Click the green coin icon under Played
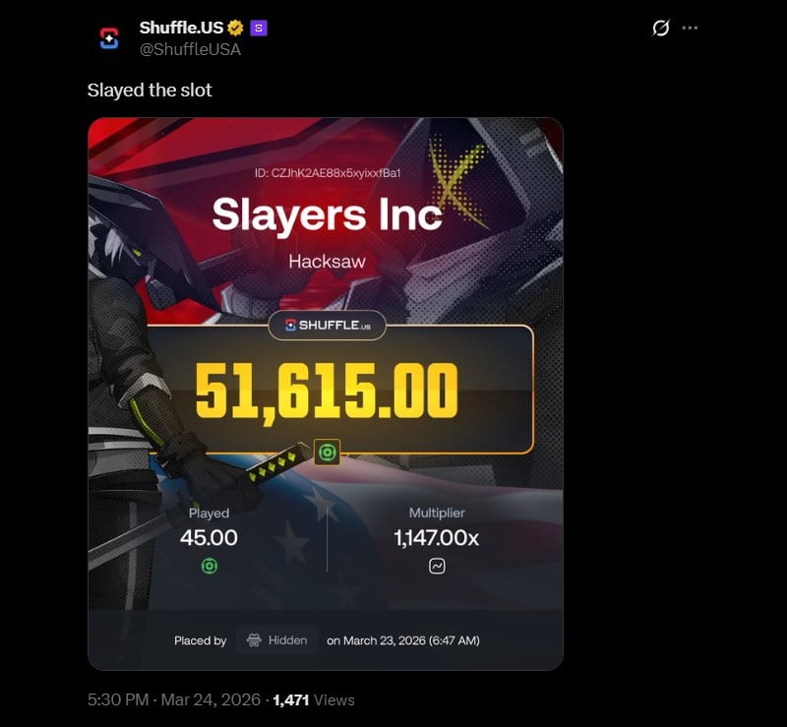 tap(210, 567)
